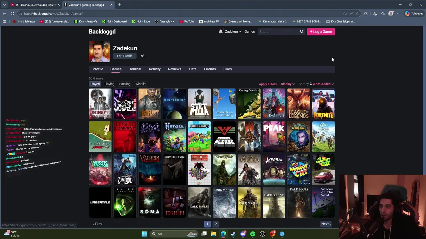Open Games link in top navigation
Screen dimensions: 426x239
click(x=250, y=32)
